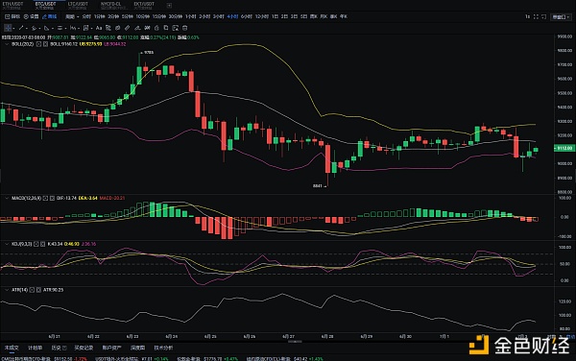Image resolution: width=576 pixels, height=361 pixels.
Task: Select the Fibonacci levels tool
Action: point(73,28)
